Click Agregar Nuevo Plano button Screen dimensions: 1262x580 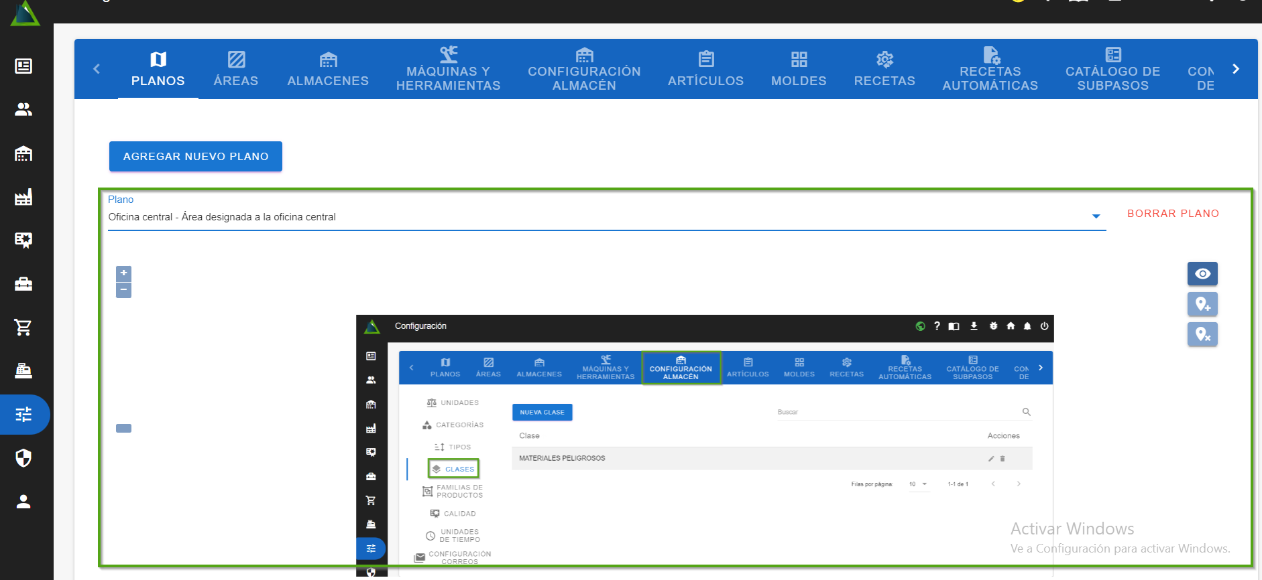click(195, 156)
